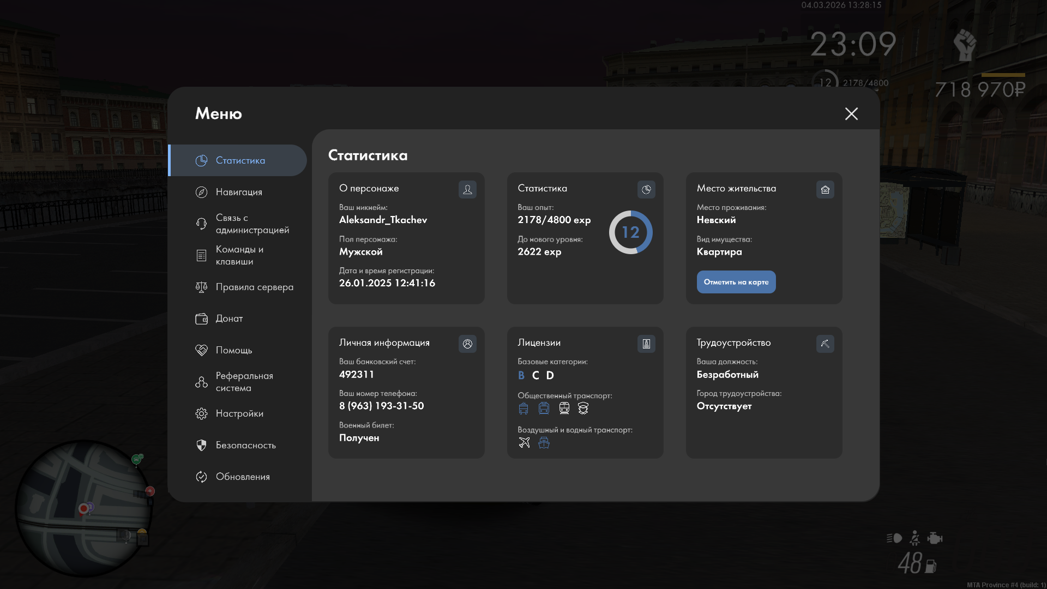This screenshot has width=1047, height=589.
Task: Click the first bus transport license icon
Action: [523, 408]
